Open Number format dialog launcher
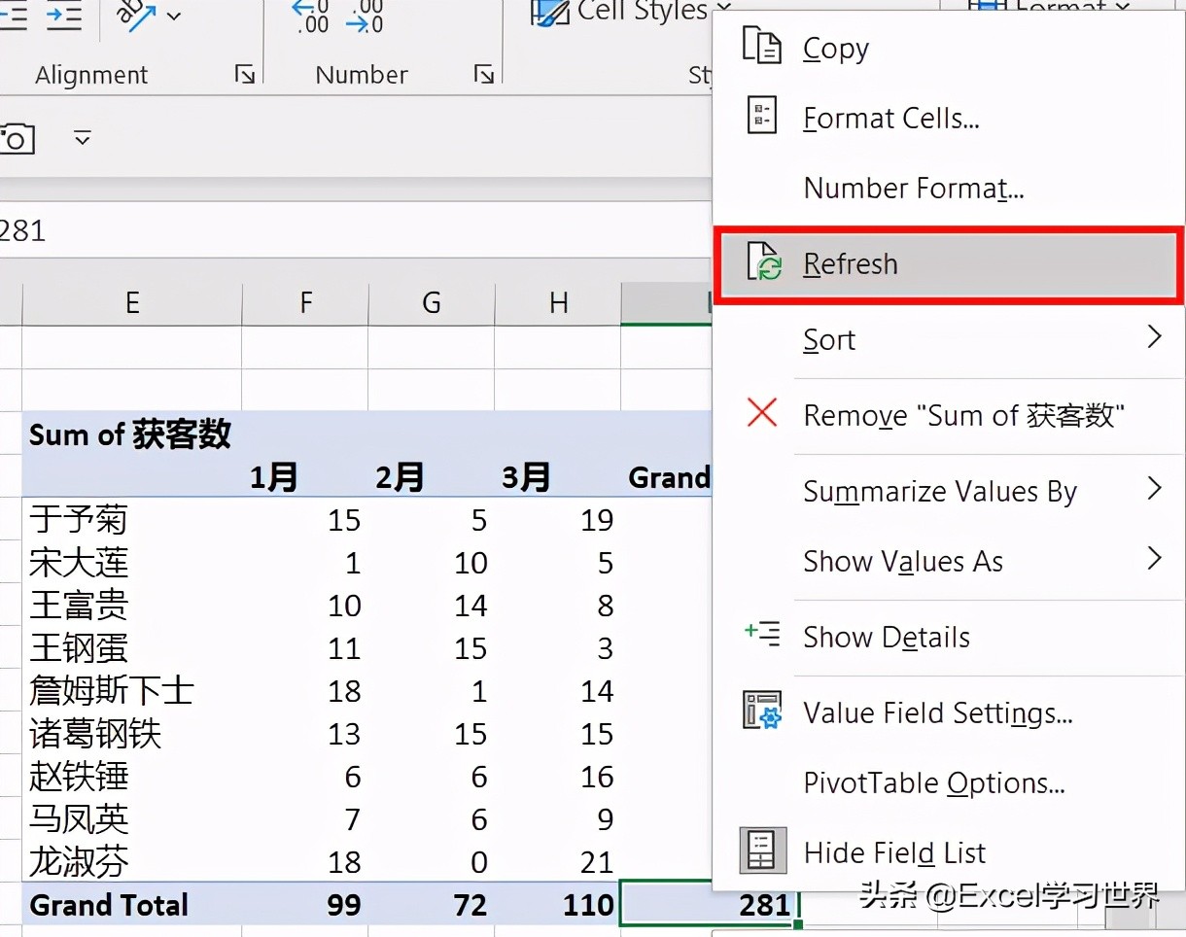The image size is (1186, 937). (x=483, y=75)
